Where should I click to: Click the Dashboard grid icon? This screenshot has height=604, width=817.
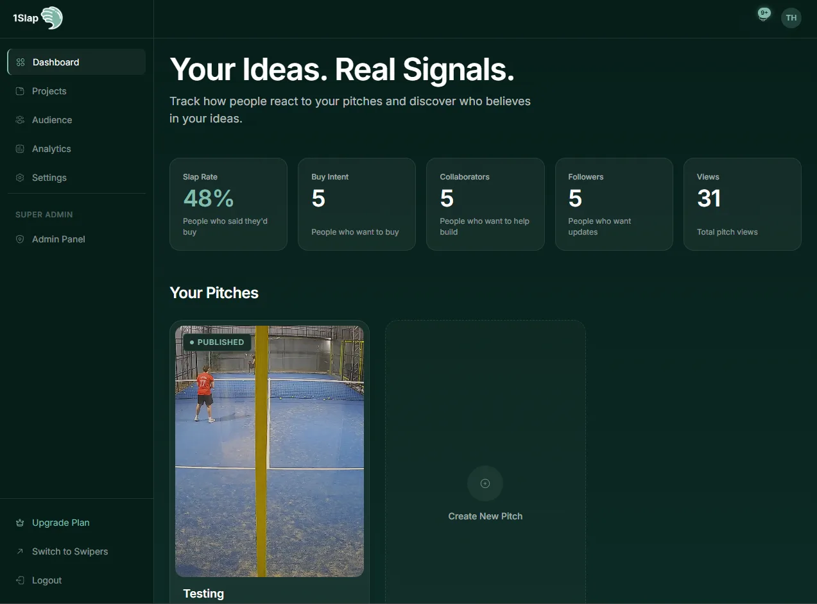point(21,62)
